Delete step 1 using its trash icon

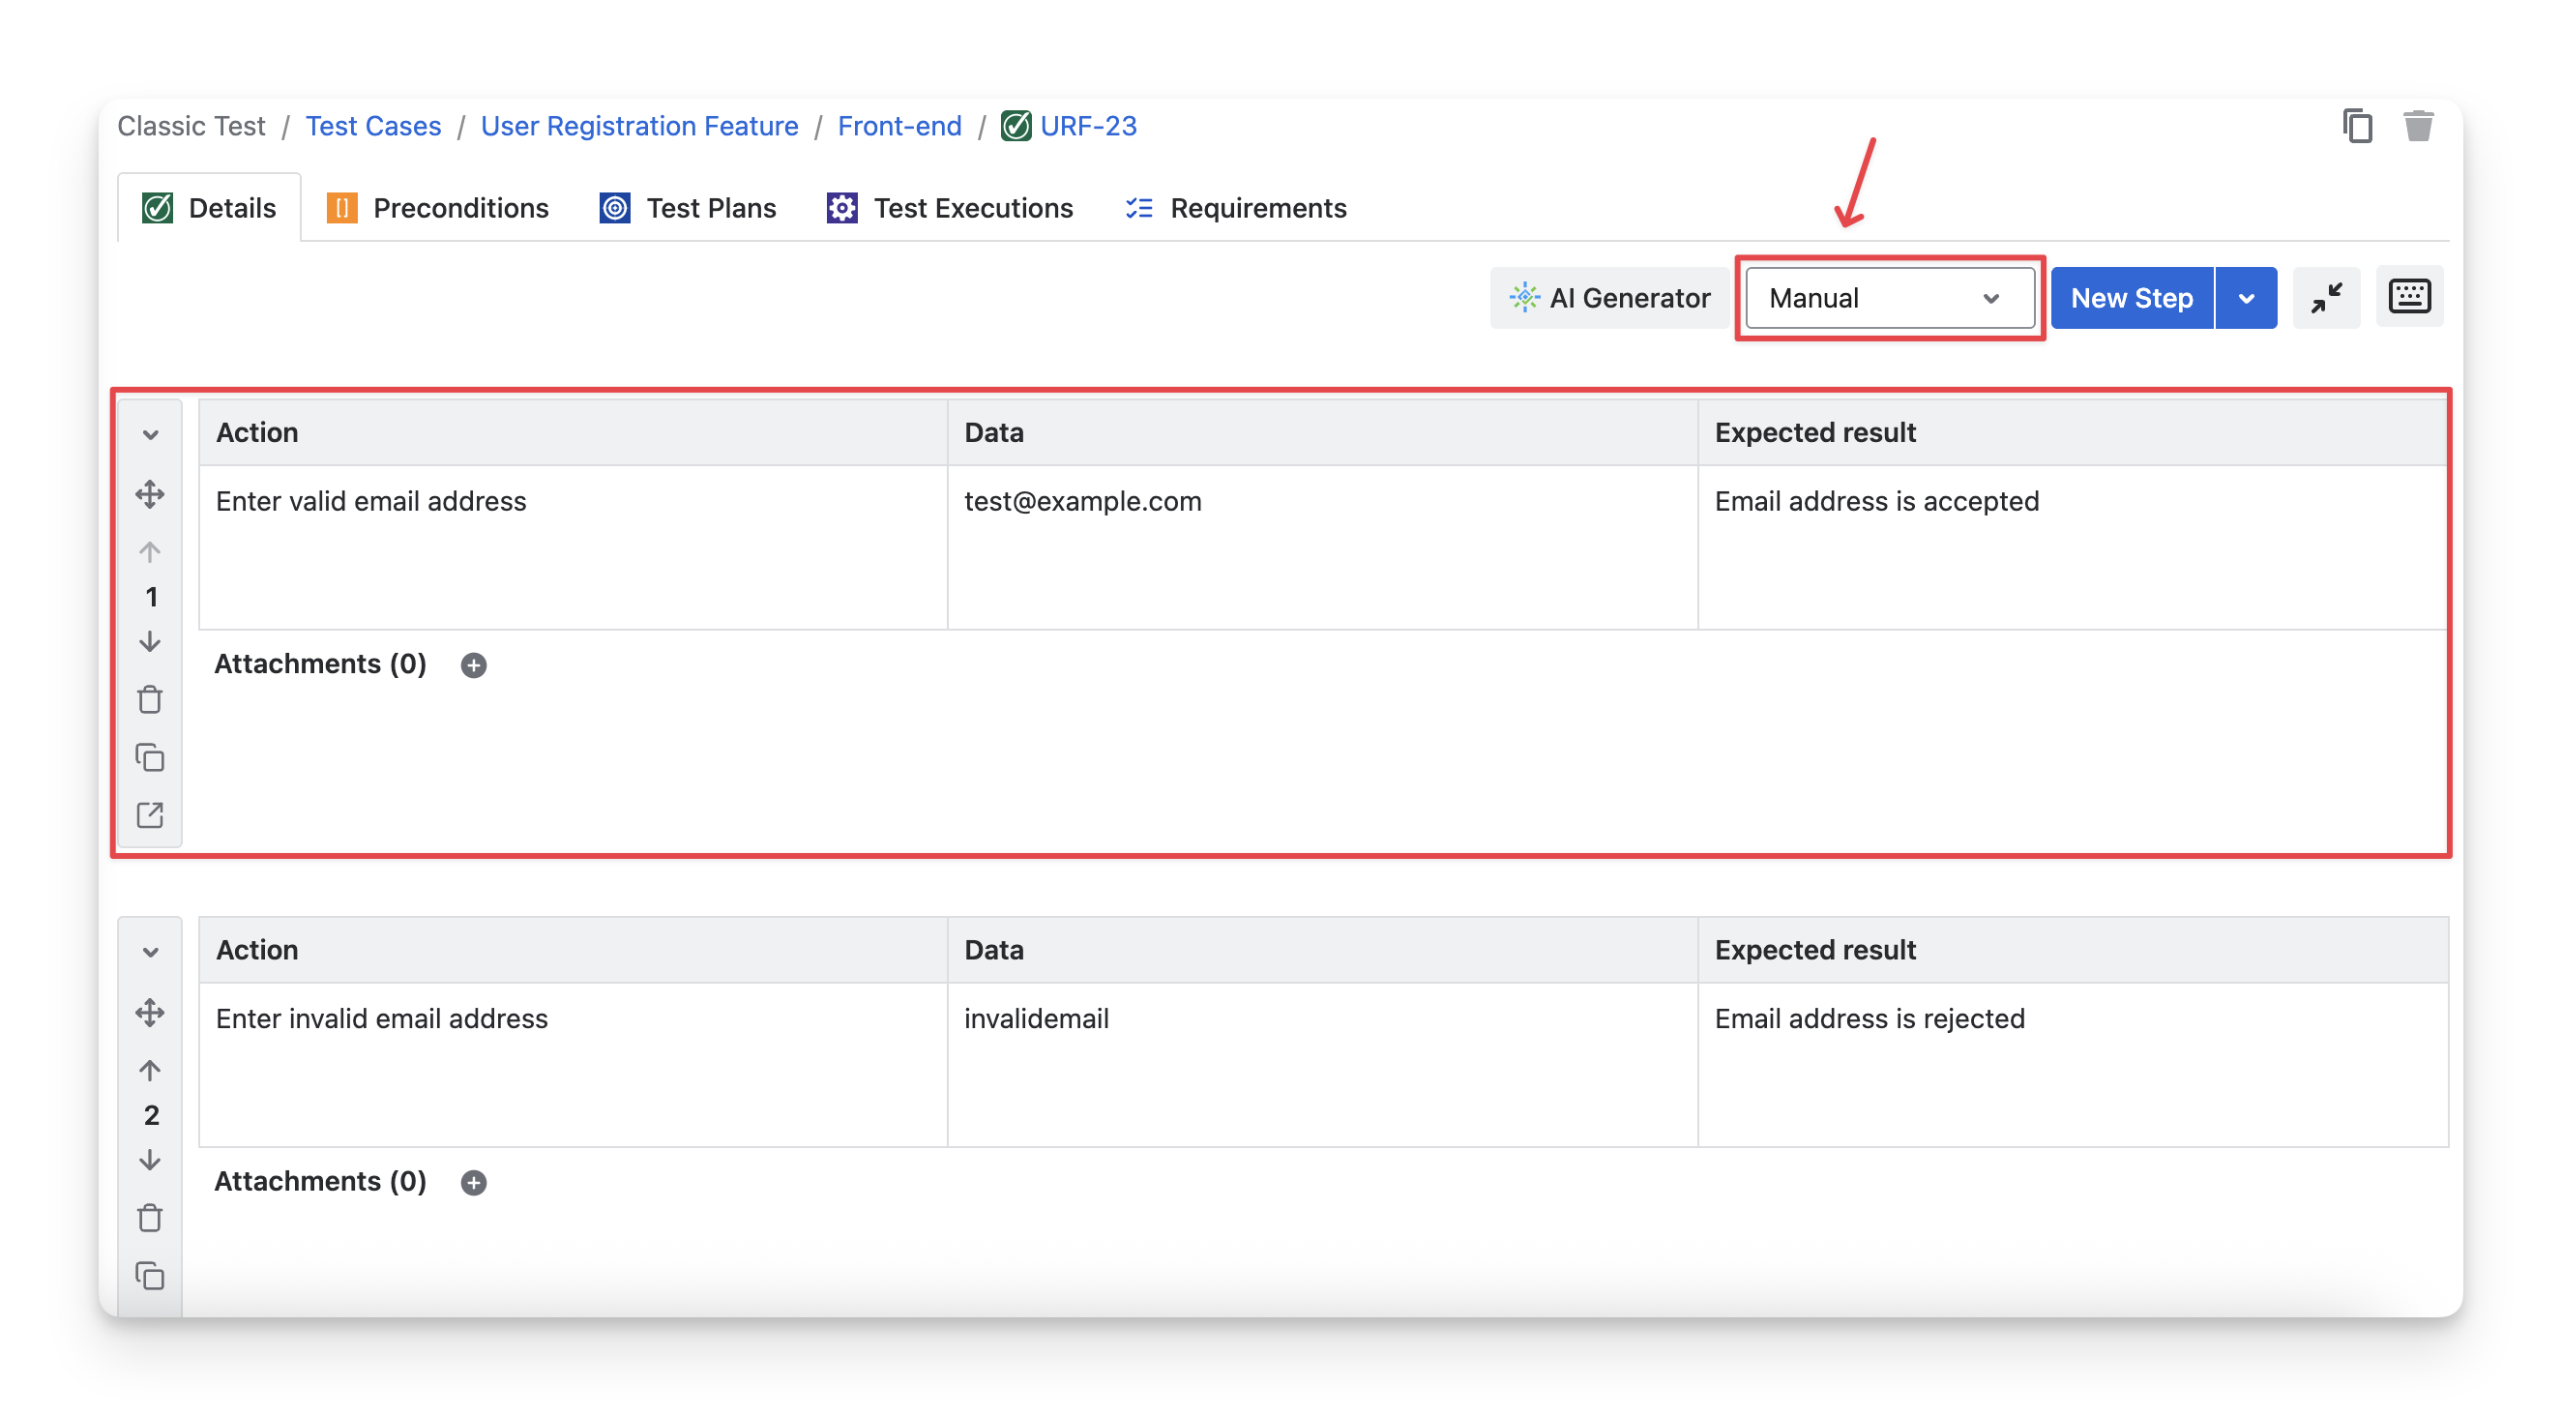tap(150, 700)
